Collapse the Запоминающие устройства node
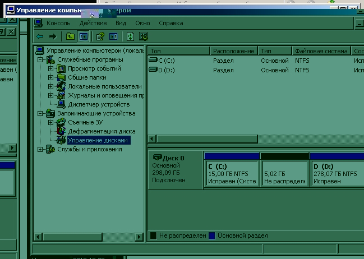 [40, 113]
